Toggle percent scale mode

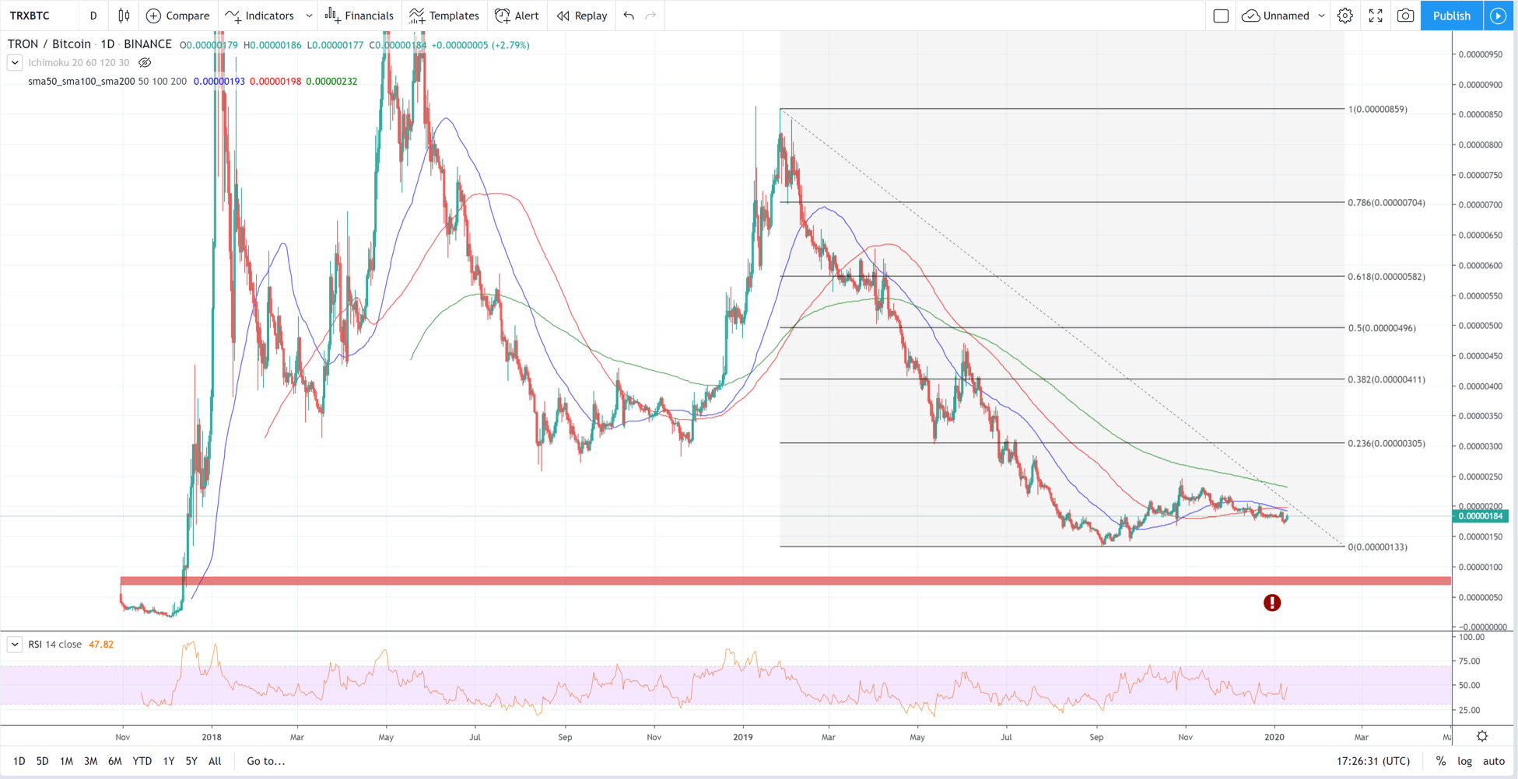[1441, 761]
